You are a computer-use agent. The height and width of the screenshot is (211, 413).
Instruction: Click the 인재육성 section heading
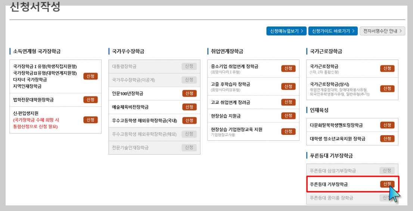(x=319, y=110)
